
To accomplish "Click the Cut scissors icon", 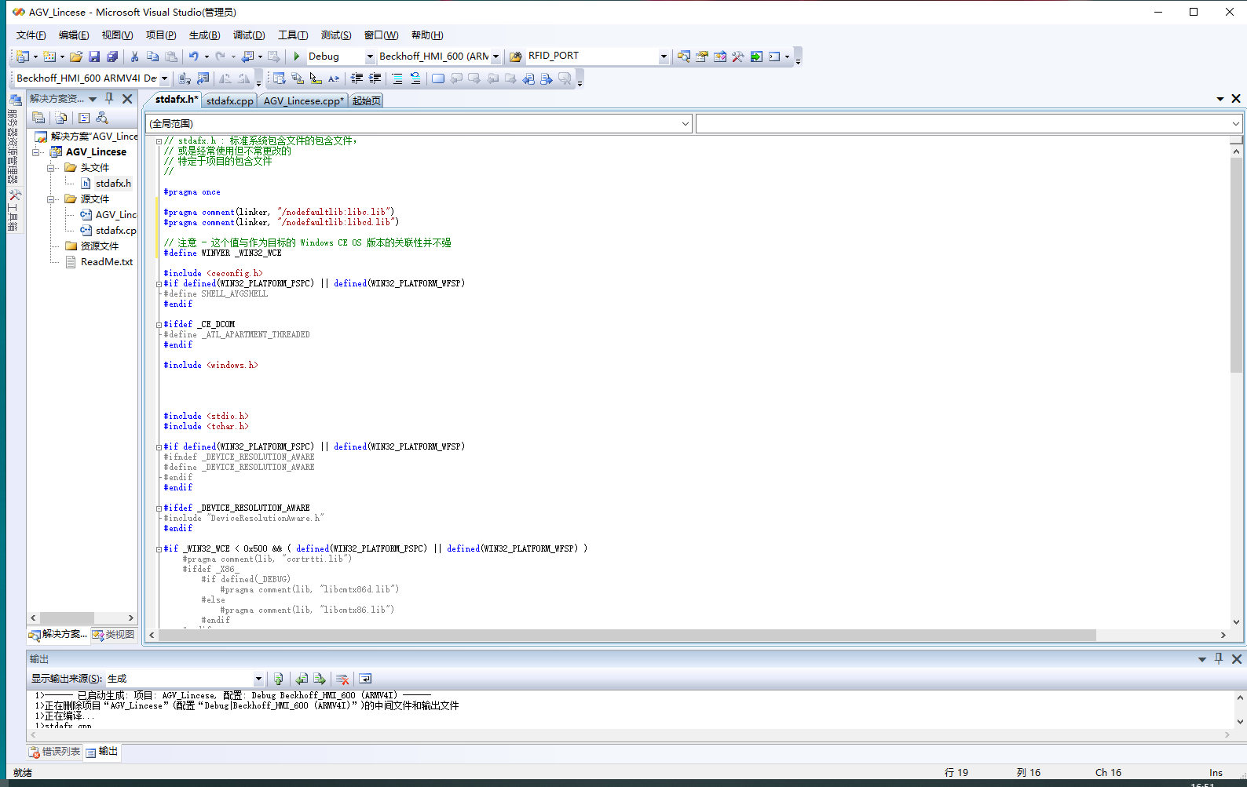I will (x=134, y=56).
